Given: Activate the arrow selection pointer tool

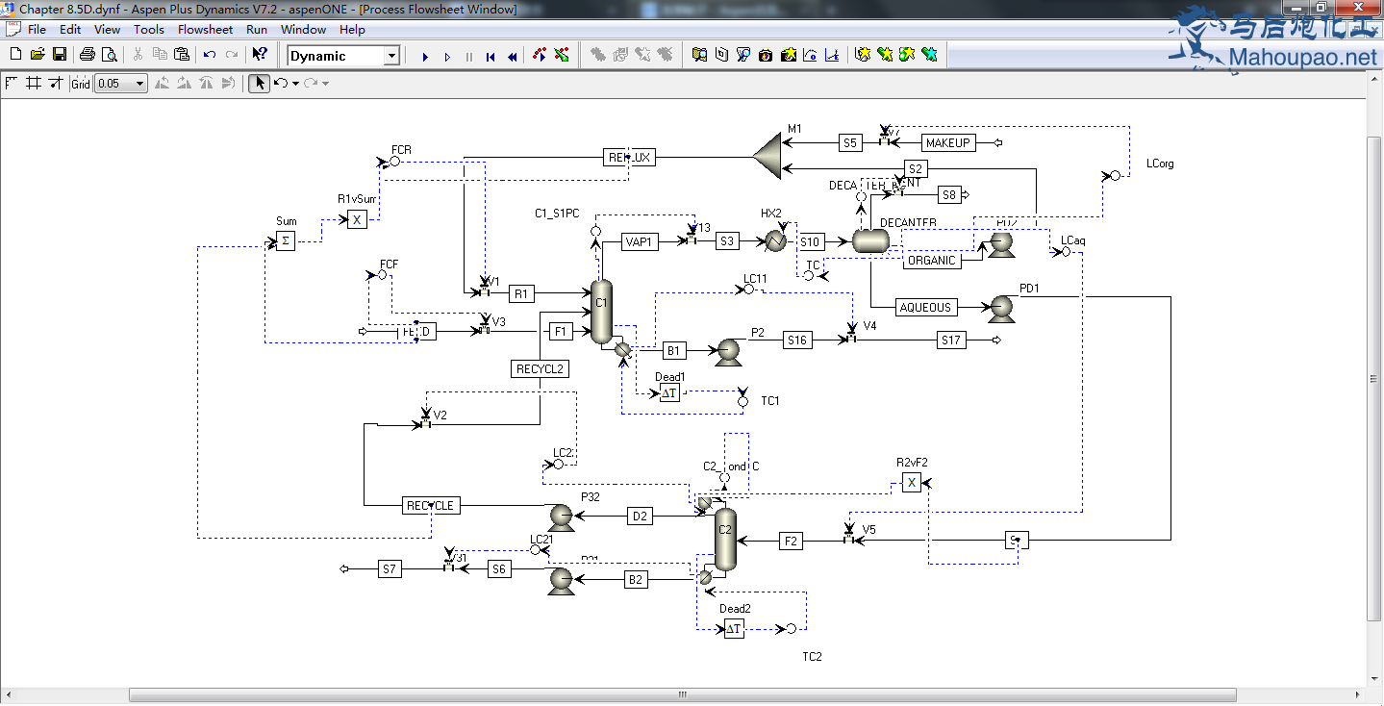Looking at the screenshot, I should coord(259,84).
